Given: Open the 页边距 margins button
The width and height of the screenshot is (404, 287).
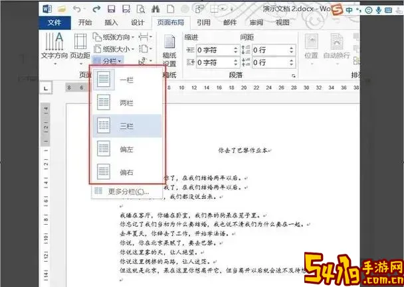Looking at the screenshot, I should (x=80, y=48).
